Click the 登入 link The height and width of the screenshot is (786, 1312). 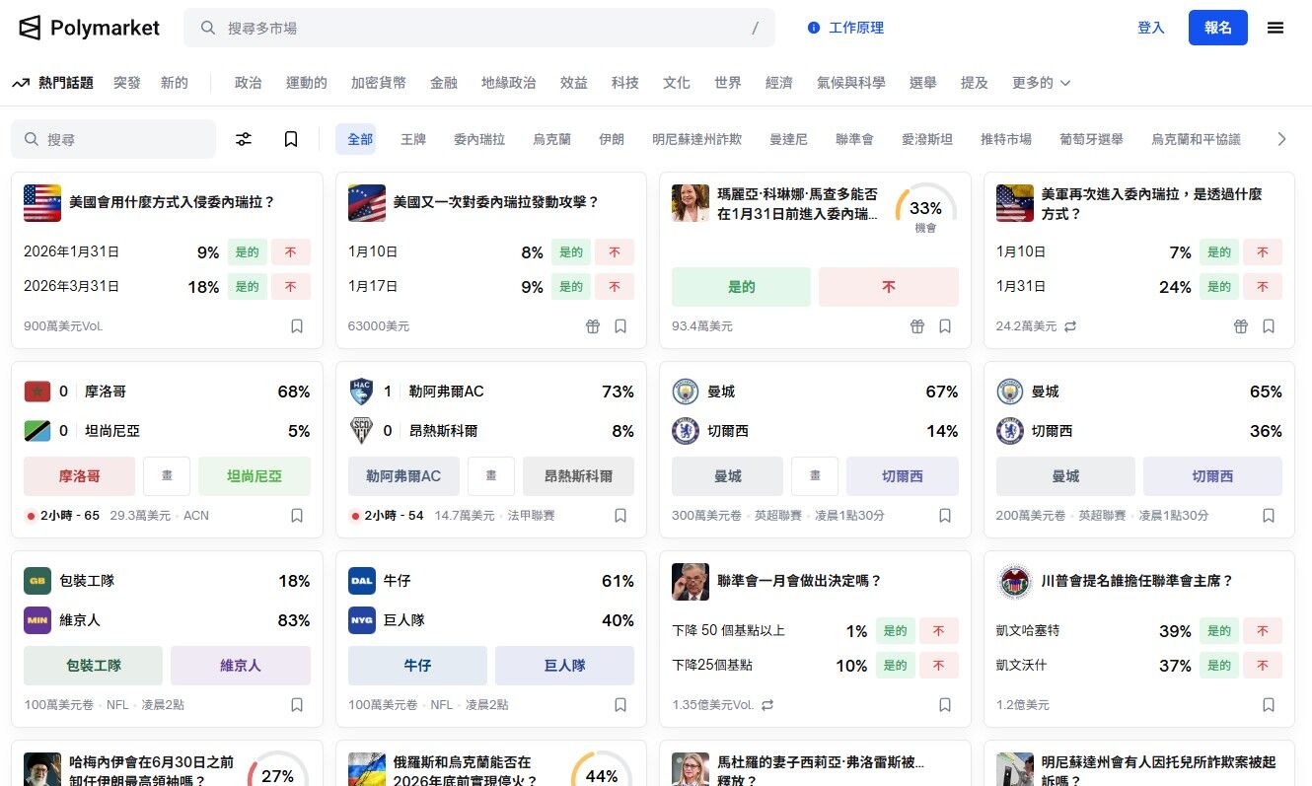(1151, 28)
